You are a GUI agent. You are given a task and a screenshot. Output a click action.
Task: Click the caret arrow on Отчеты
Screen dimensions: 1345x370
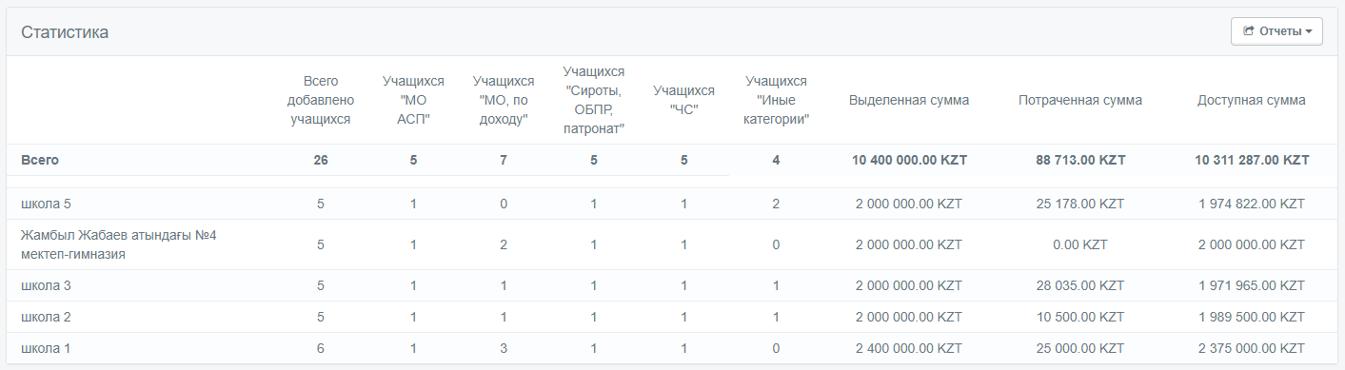(1309, 32)
